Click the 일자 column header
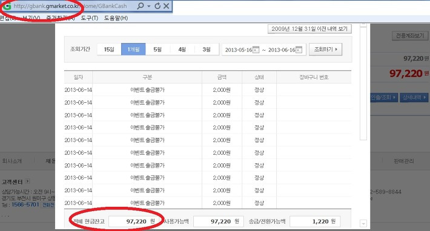This screenshot has width=430, height=231. click(78, 77)
